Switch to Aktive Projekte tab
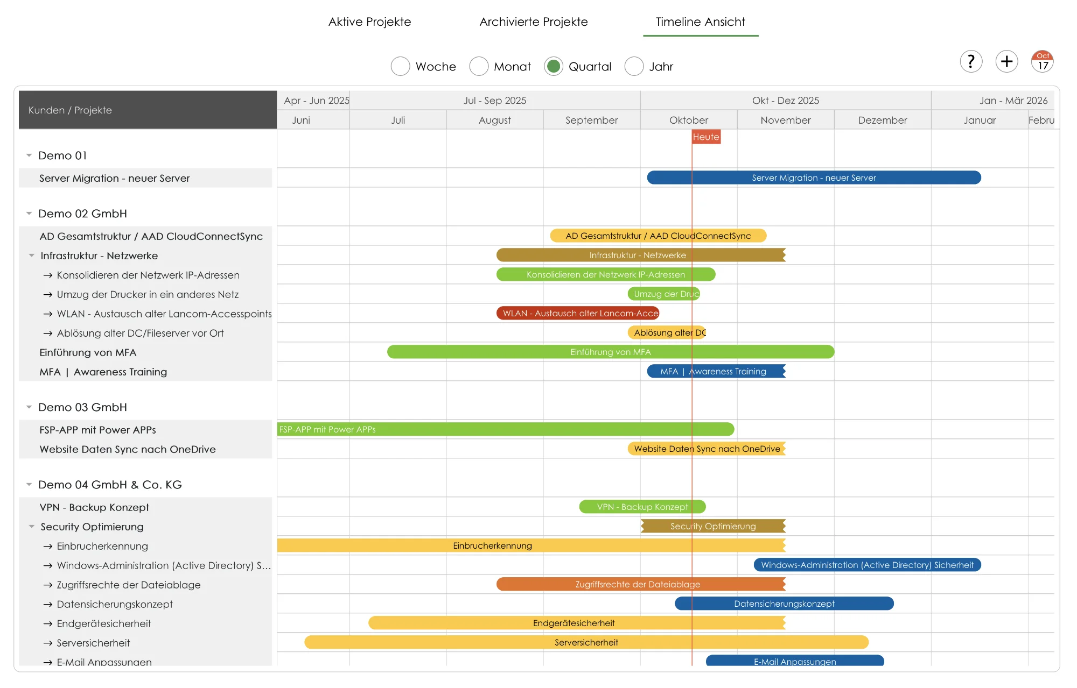The height and width of the screenshot is (688, 1077). (x=369, y=22)
